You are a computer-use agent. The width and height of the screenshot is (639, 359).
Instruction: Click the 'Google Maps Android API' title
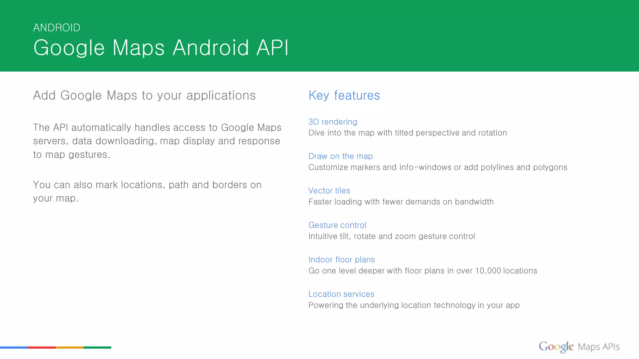click(161, 48)
